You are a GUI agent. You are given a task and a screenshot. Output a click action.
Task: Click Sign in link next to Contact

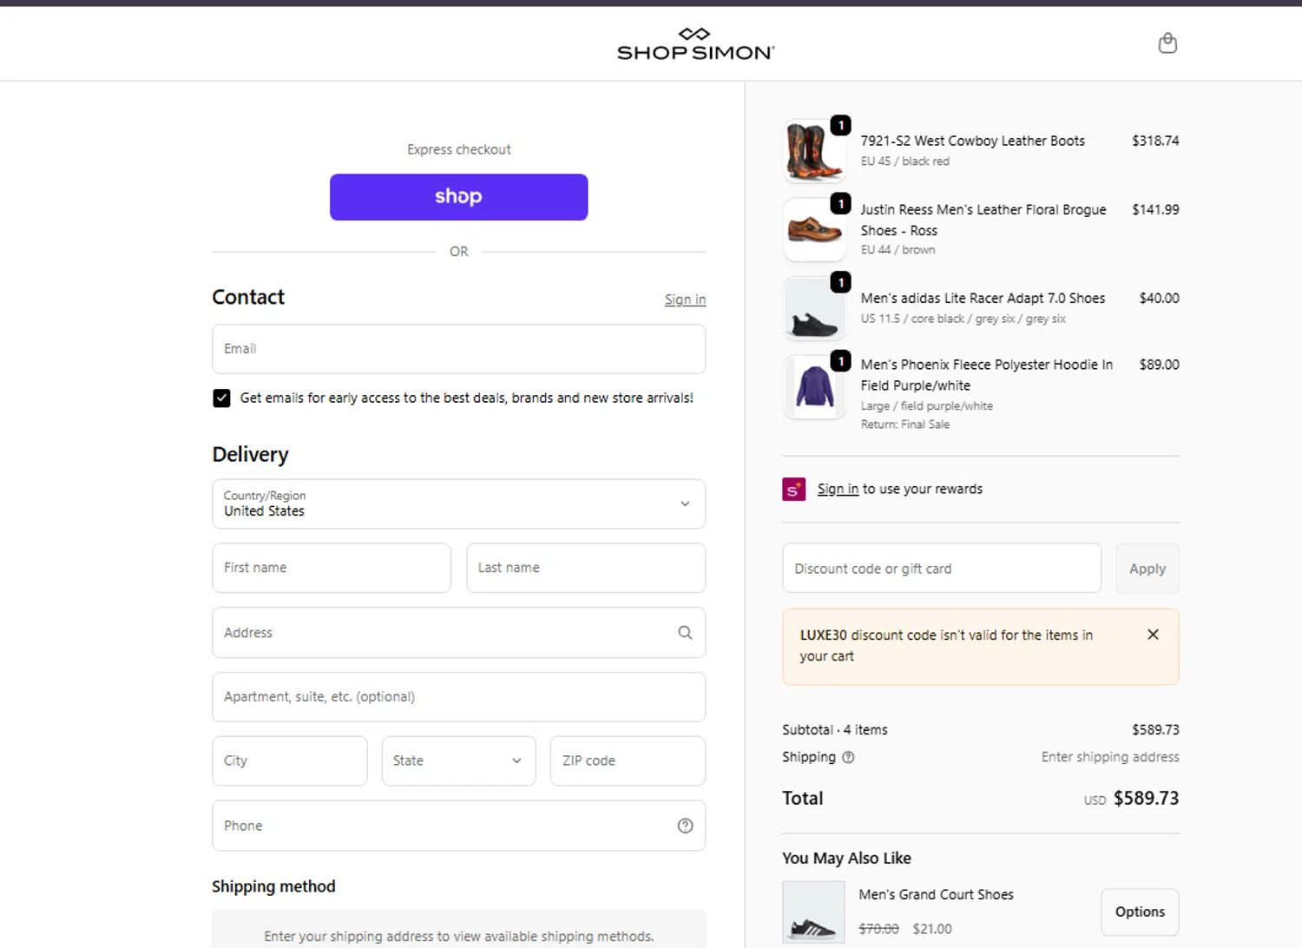685,300
